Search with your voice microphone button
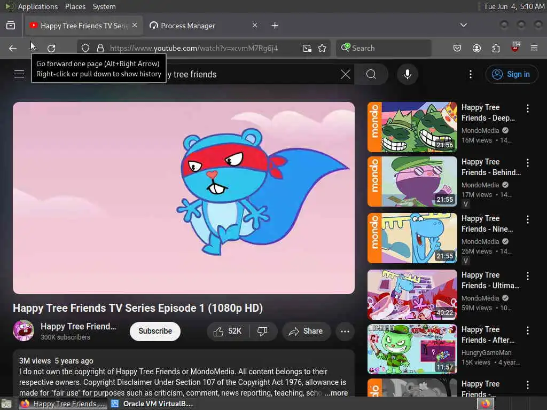Viewport: 547px width, 410px height. pyautogui.click(x=408, y=74)
